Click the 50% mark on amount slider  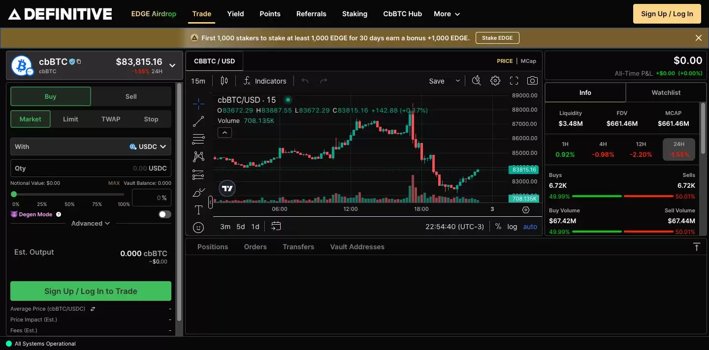[69, 195]
